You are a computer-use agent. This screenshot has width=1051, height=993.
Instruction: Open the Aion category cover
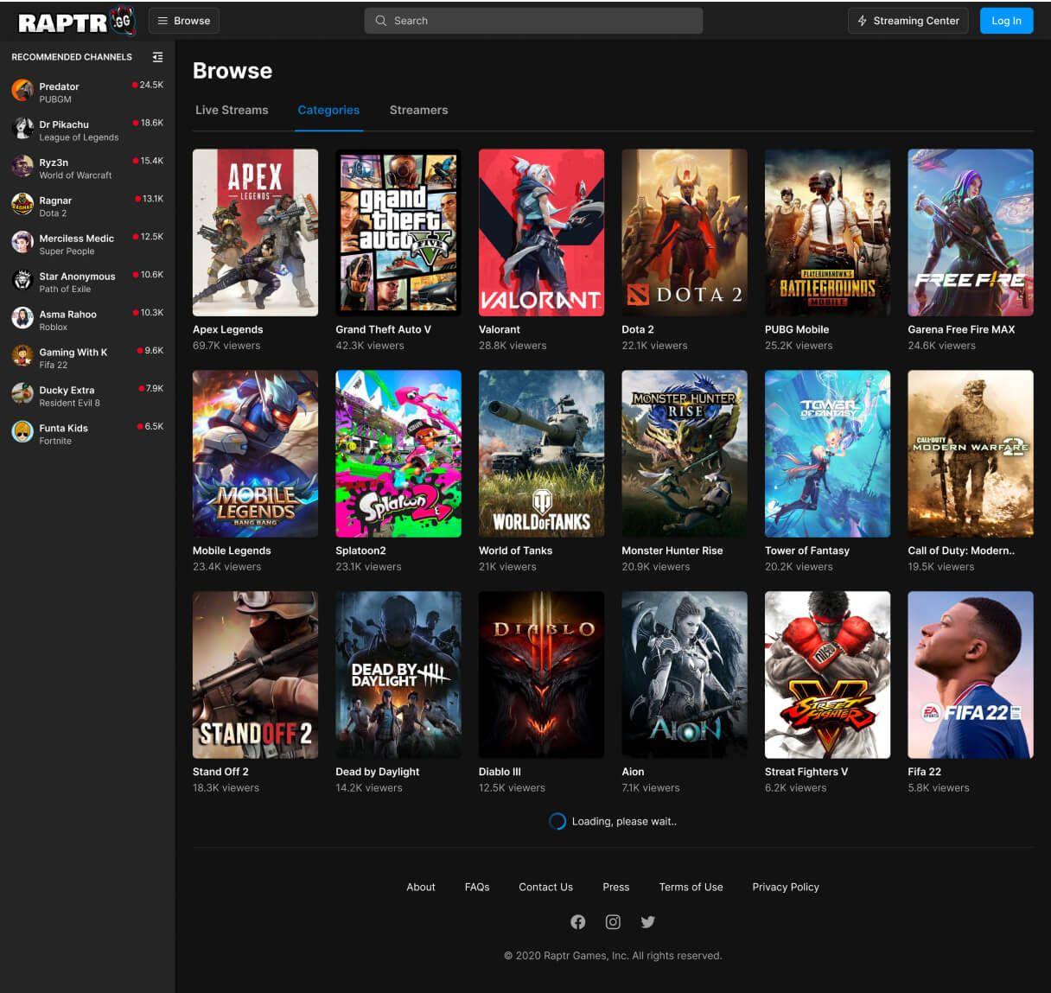pos(685,675)
